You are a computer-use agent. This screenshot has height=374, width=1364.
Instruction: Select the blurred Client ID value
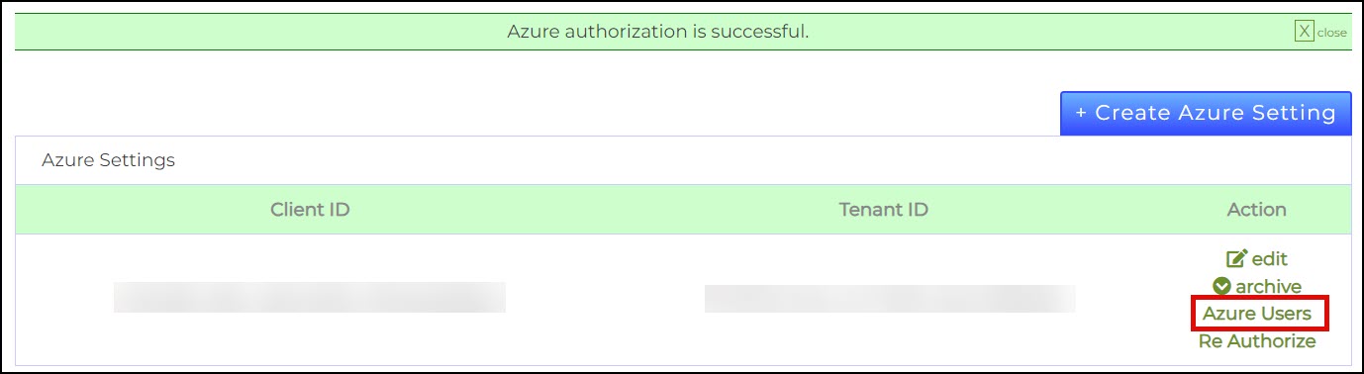(310, 298)
